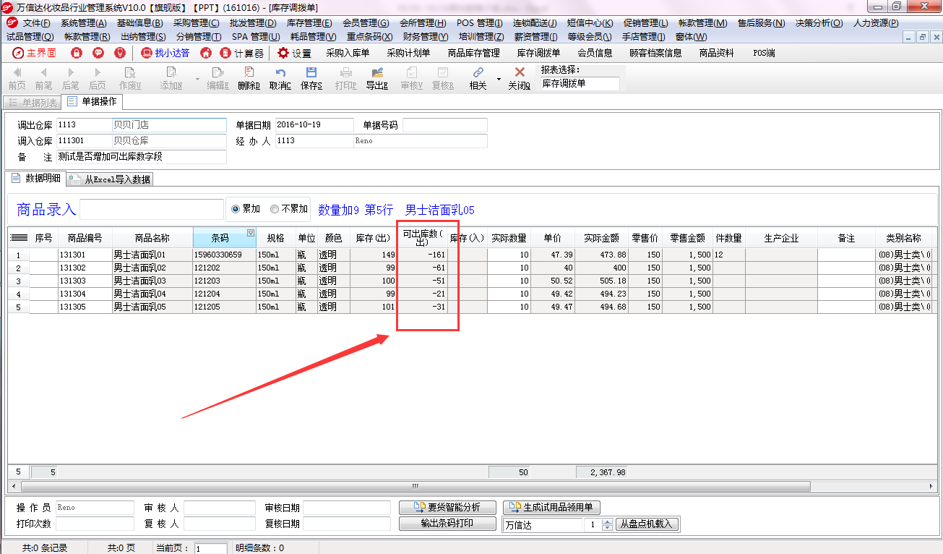Select the 数据明细 tab
The height and width of the screenshot is (554, 943).
(35, 179)
